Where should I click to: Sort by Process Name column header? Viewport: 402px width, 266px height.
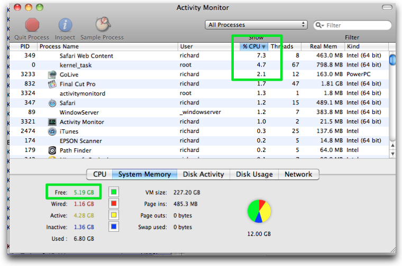click(107, 46)
